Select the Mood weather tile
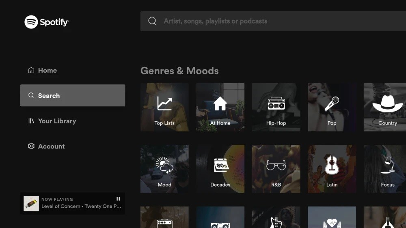 [164, 169]
